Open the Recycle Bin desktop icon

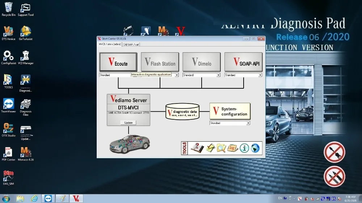point(9,9)
